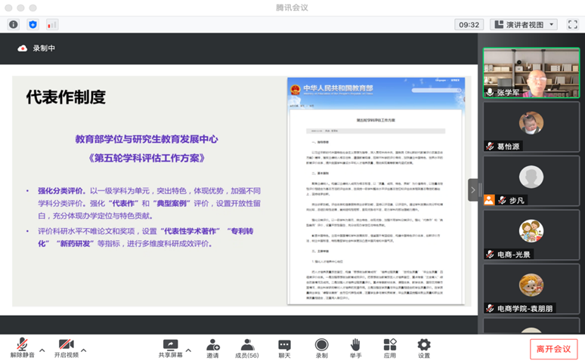585x364 pixels.
Task: Open 设置 settings gear
Action: 424,348
